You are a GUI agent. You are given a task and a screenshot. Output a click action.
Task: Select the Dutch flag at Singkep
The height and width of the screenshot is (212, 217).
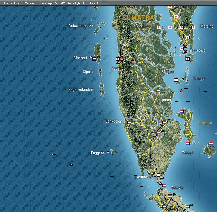(x=176, y=80)
